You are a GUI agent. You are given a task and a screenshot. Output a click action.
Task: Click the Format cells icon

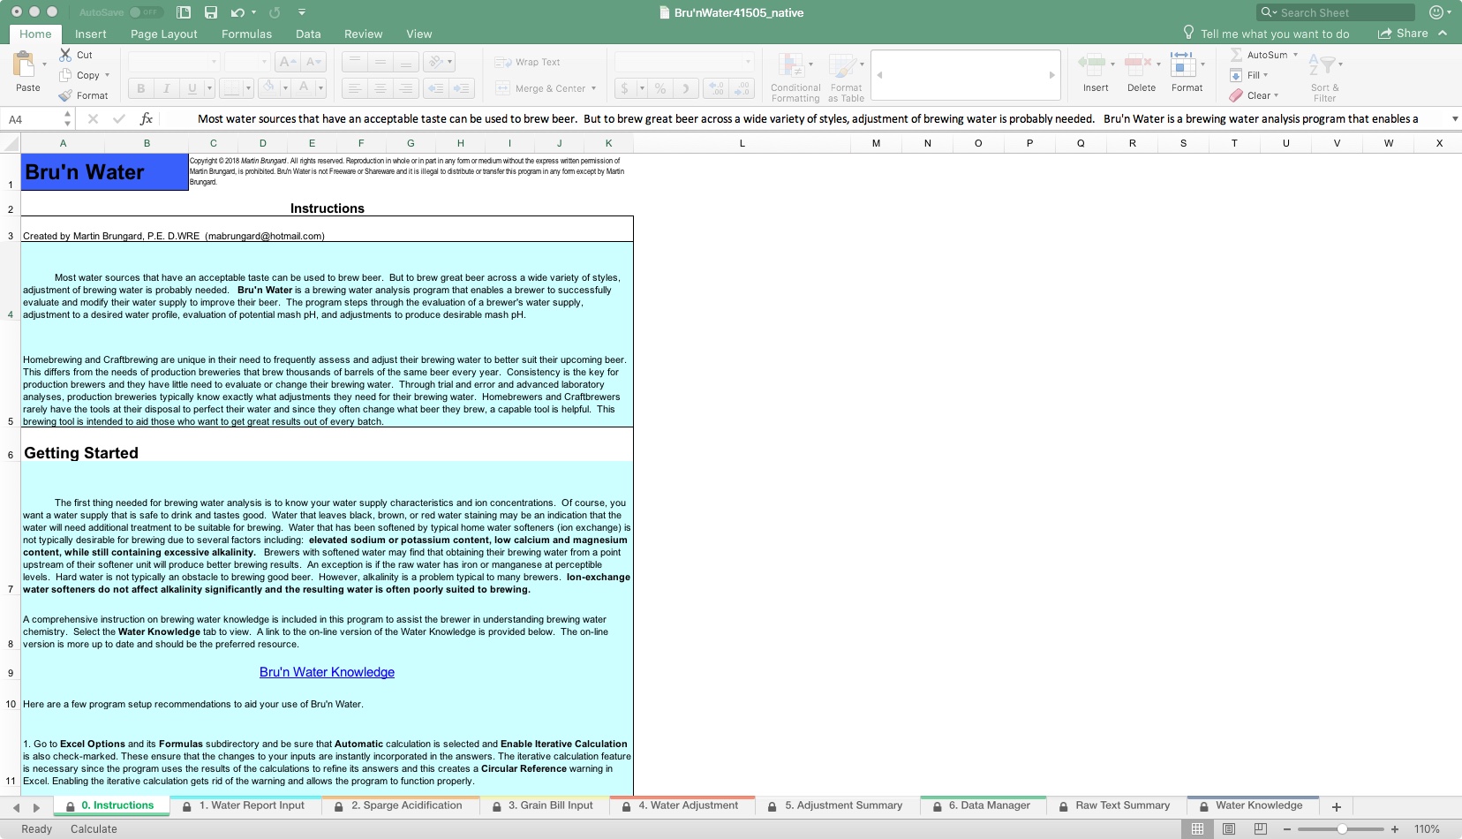(1182, 64)
